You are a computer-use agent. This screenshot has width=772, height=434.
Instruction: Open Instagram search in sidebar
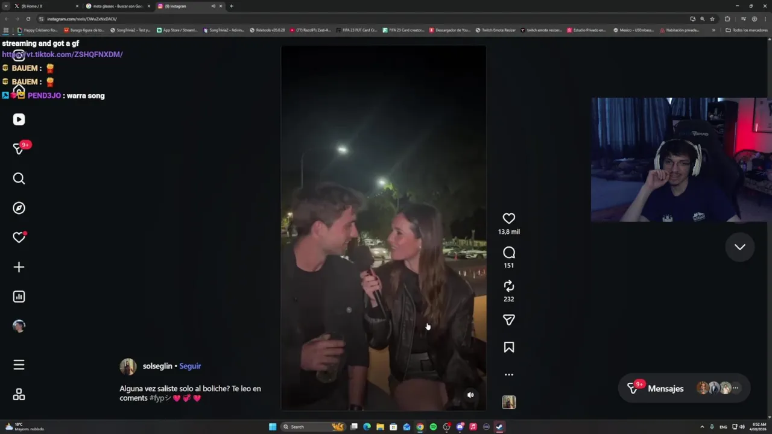[19, 178]
